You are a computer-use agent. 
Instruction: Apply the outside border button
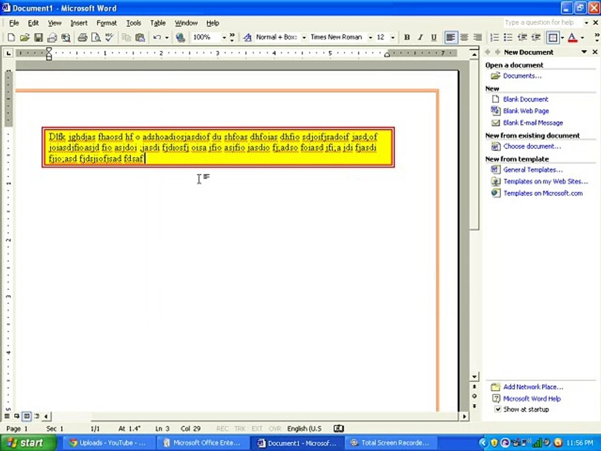click(x=553, y=37)
